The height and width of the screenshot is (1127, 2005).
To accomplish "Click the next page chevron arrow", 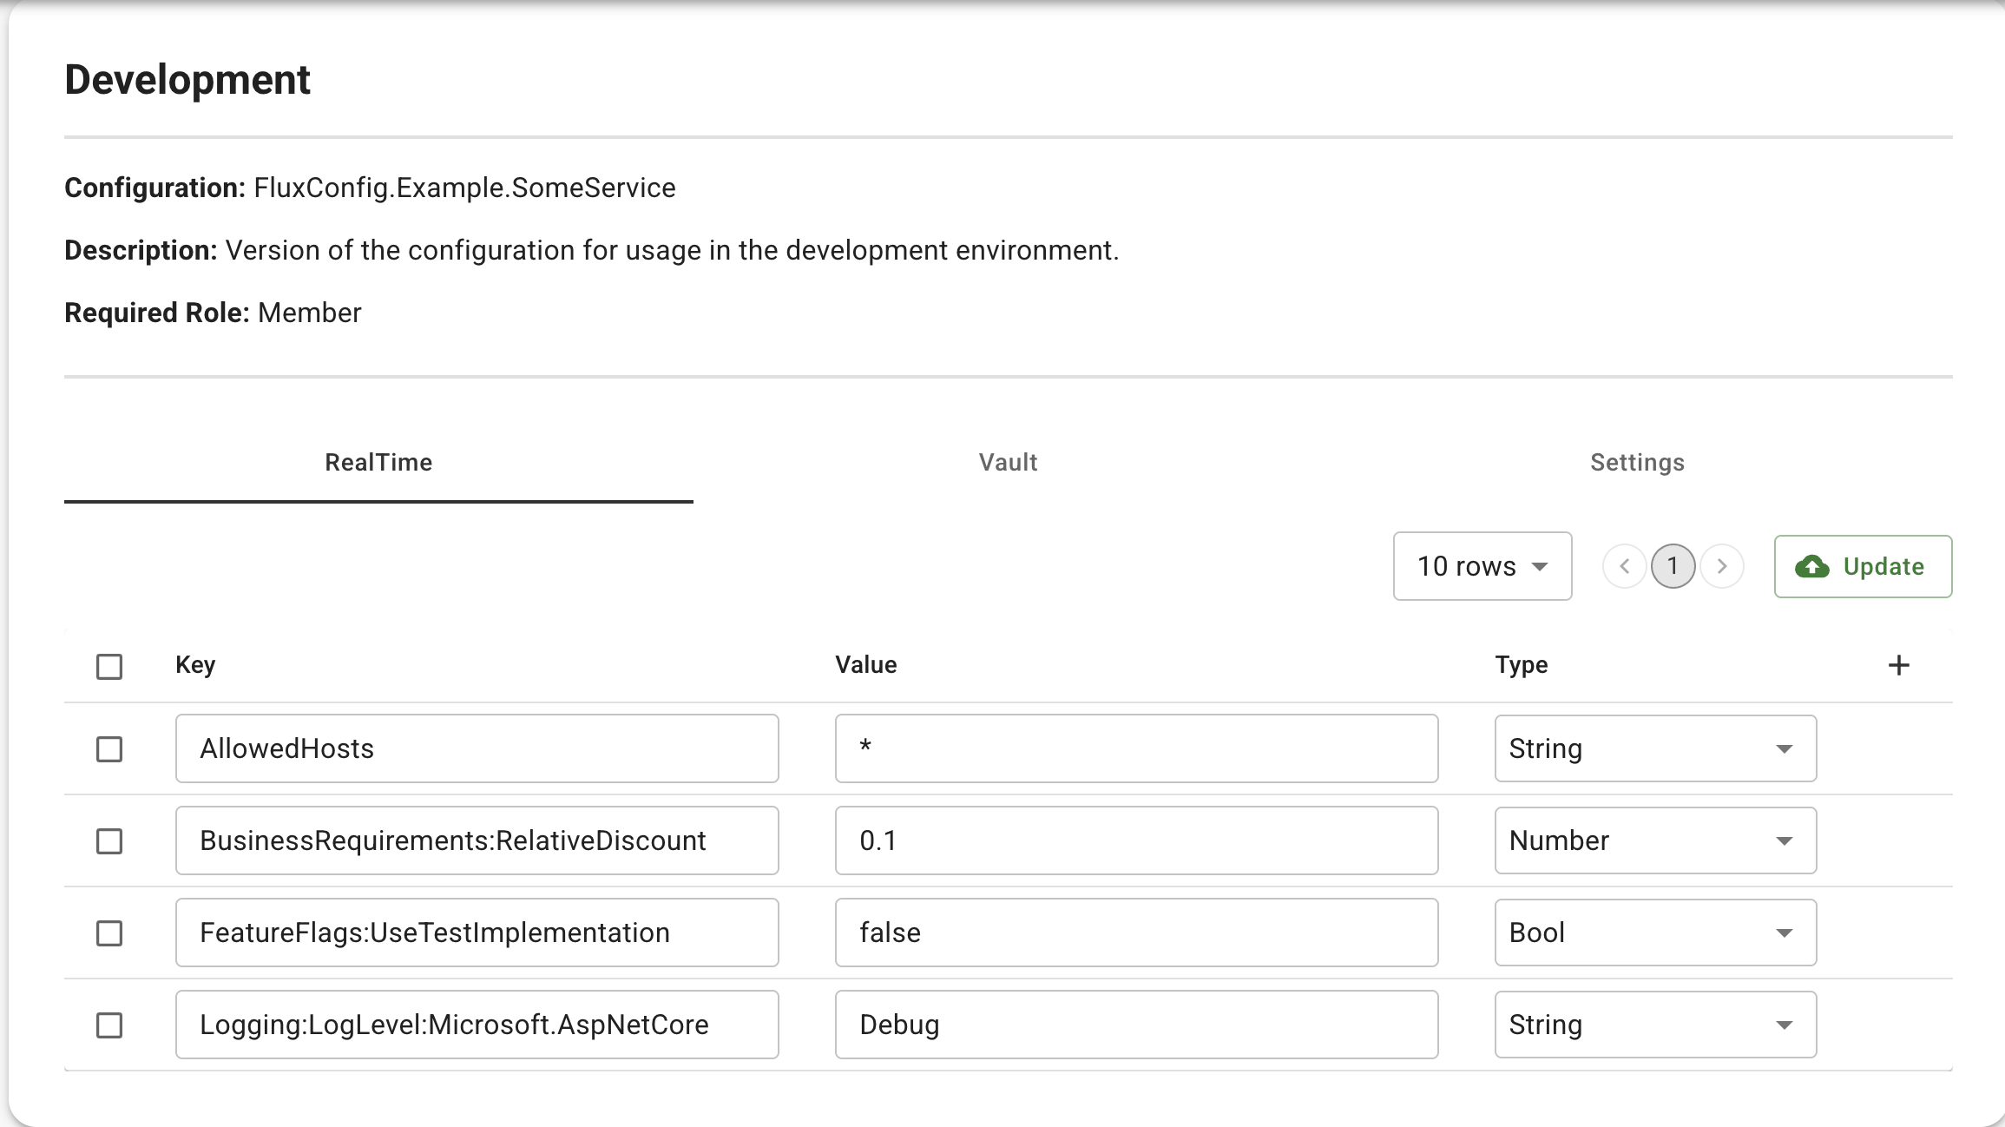I will pyautogui.click(x=1722, y=567).
